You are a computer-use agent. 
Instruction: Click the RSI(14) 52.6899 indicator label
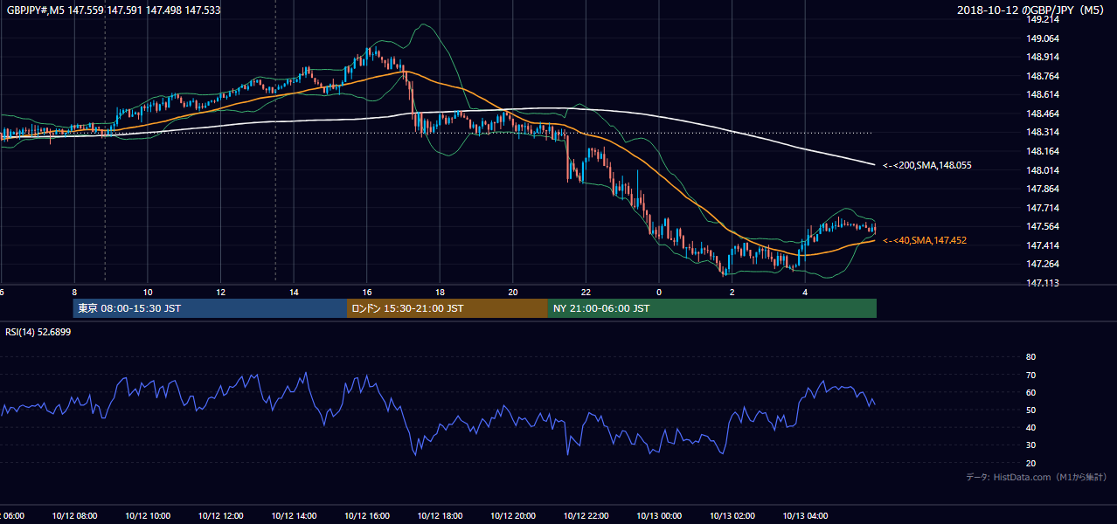pos(38,331)
